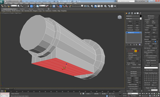Select Edge sub-object level icon
This screenshot has width=160, height=97.
(x=131, y=51)
